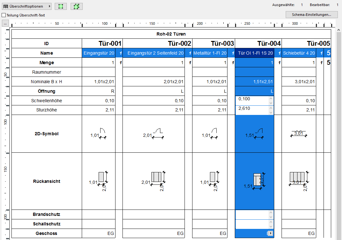Increase Schwellenhöhe value for Tür-004

(x=271, y=98)
